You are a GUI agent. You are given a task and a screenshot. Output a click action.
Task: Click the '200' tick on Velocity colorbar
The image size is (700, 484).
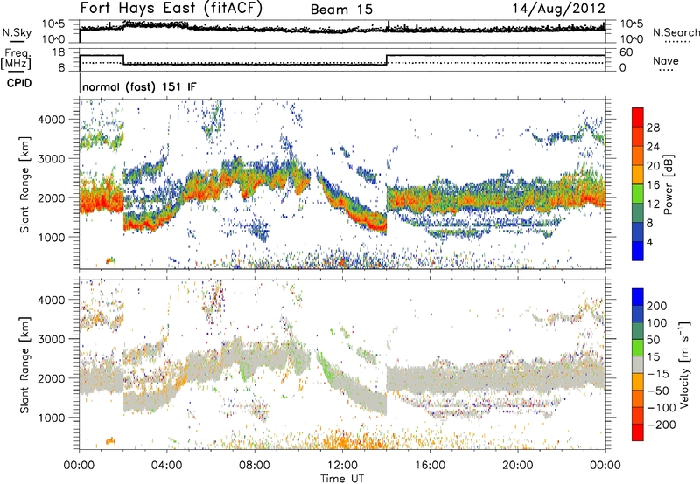tap(656, 306)
